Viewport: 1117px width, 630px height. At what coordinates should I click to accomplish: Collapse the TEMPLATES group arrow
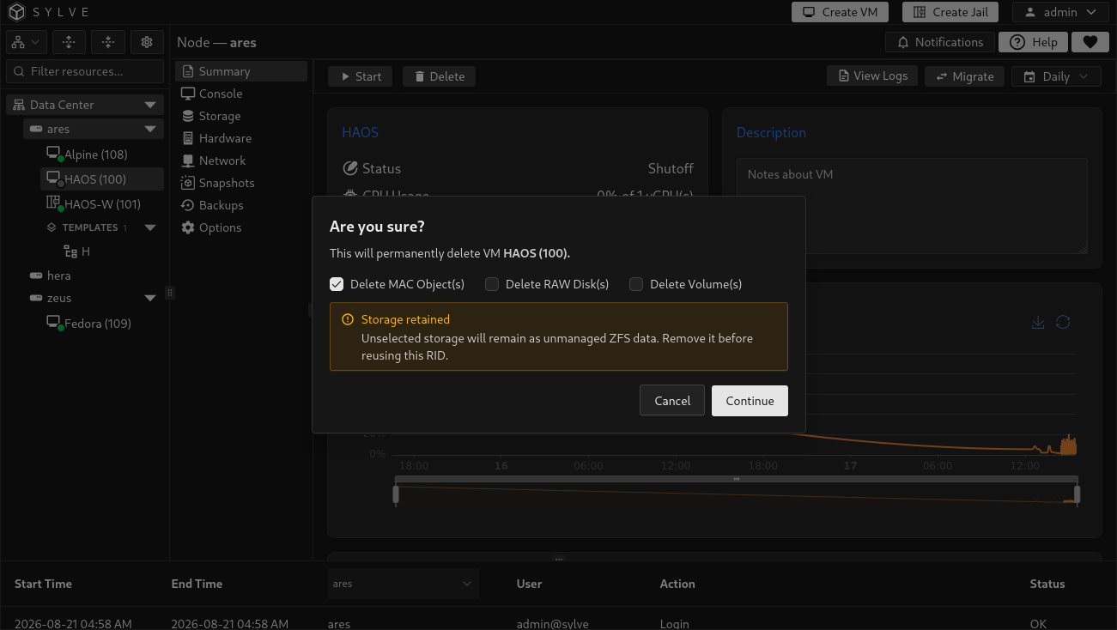pos(150,227)
